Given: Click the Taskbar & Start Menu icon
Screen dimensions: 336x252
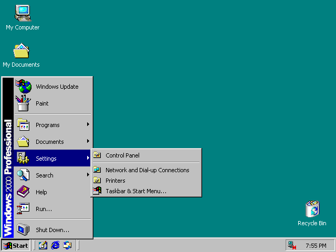Looking at the screenshot, I should [97, 191].
